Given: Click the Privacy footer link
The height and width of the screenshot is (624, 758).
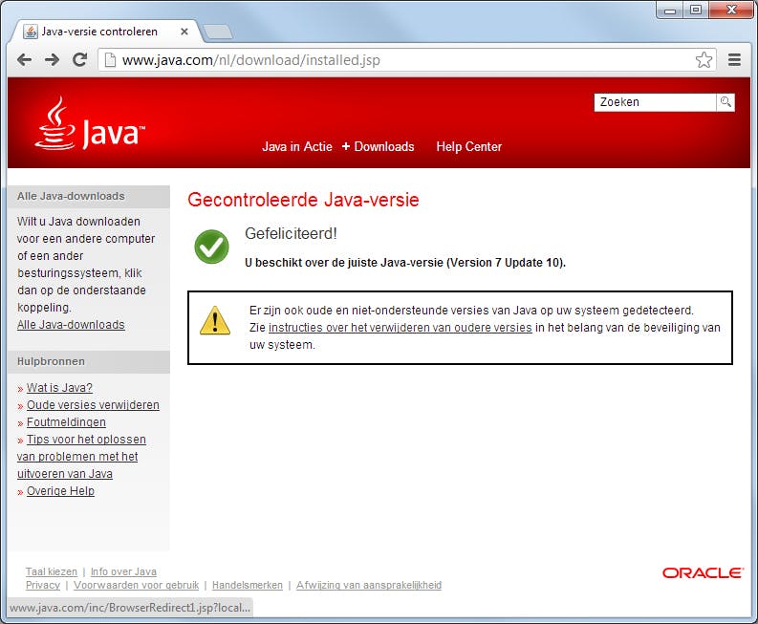Looking at the screenshot, I should [x=43, y=585].
